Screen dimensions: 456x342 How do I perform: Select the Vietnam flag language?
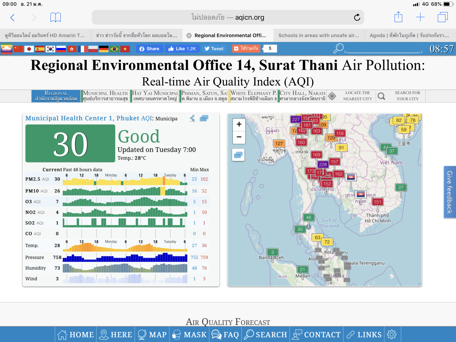click(125, 49)
